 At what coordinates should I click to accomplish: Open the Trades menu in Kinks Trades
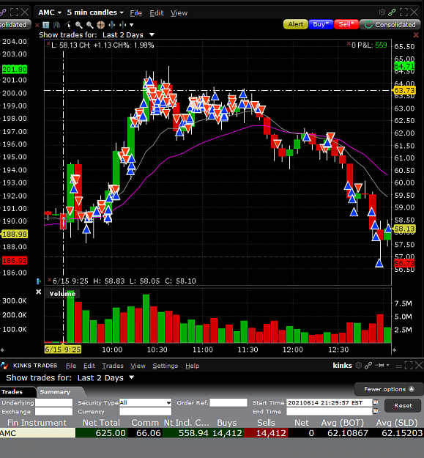tap(113, 366)
